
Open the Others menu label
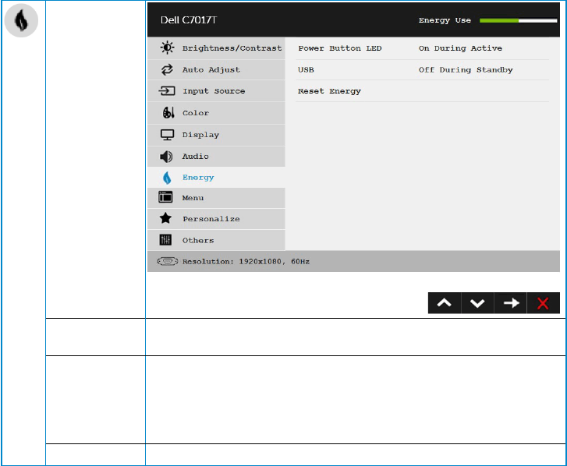[x=198, y=240]
